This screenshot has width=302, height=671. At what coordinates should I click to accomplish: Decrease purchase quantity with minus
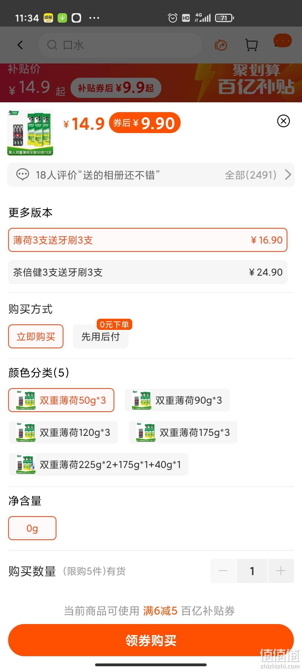(223, 571)
